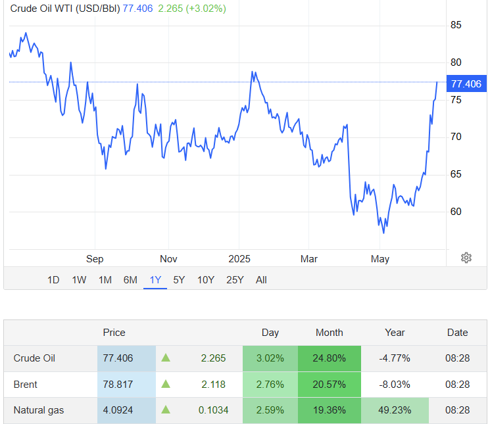The height and width of the screenshot is (424, 490).
Task: Click Brent up arrow indicator
Action: point(166,384)
